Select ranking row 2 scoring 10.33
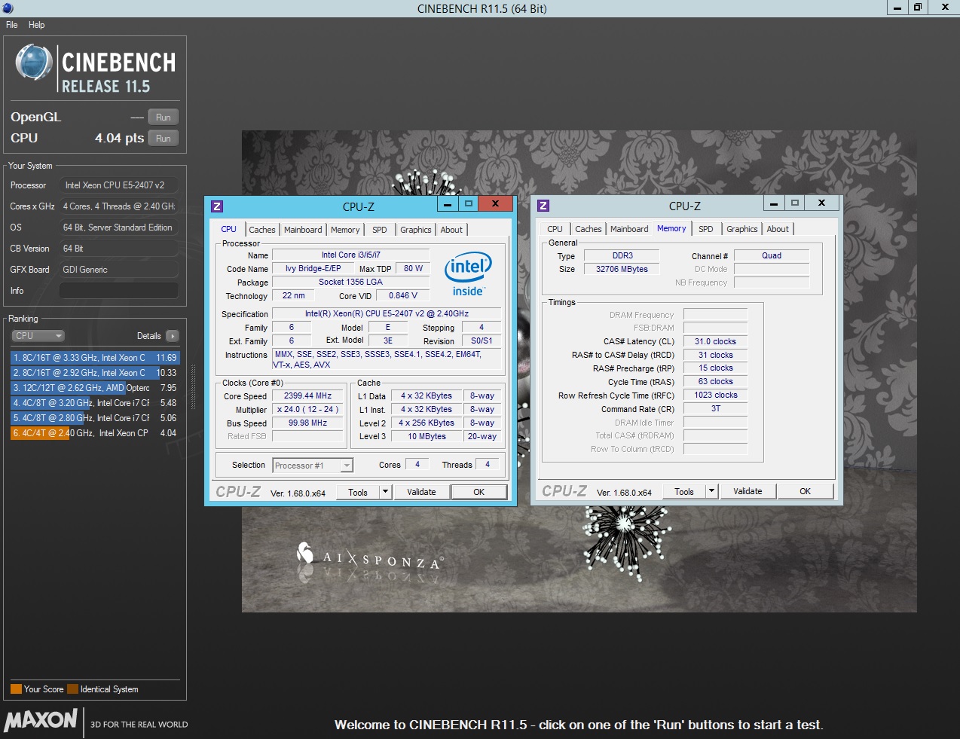This screenshot has width=960, height=739. tap(95, 373)
